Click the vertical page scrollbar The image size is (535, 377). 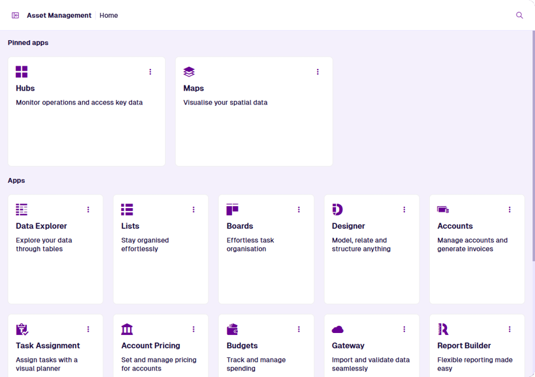(532, 147)
